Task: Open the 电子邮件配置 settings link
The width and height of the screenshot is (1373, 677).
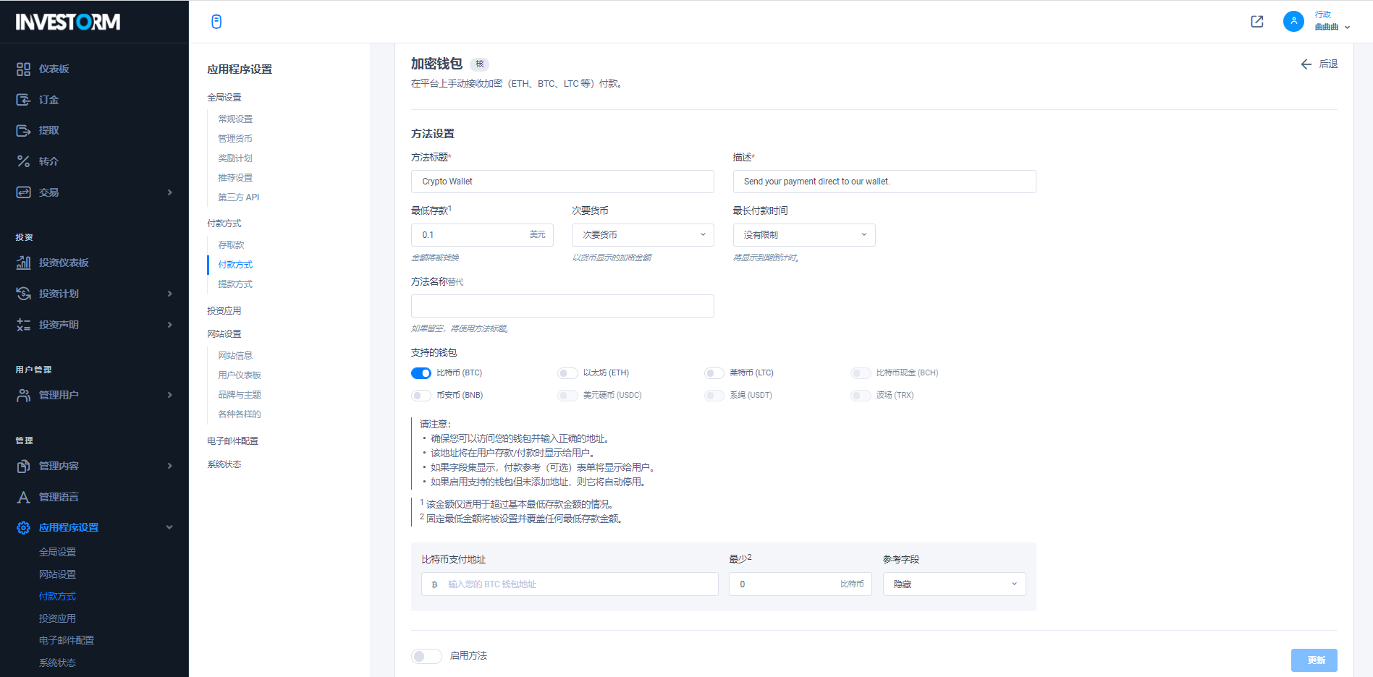Action: 232,441
